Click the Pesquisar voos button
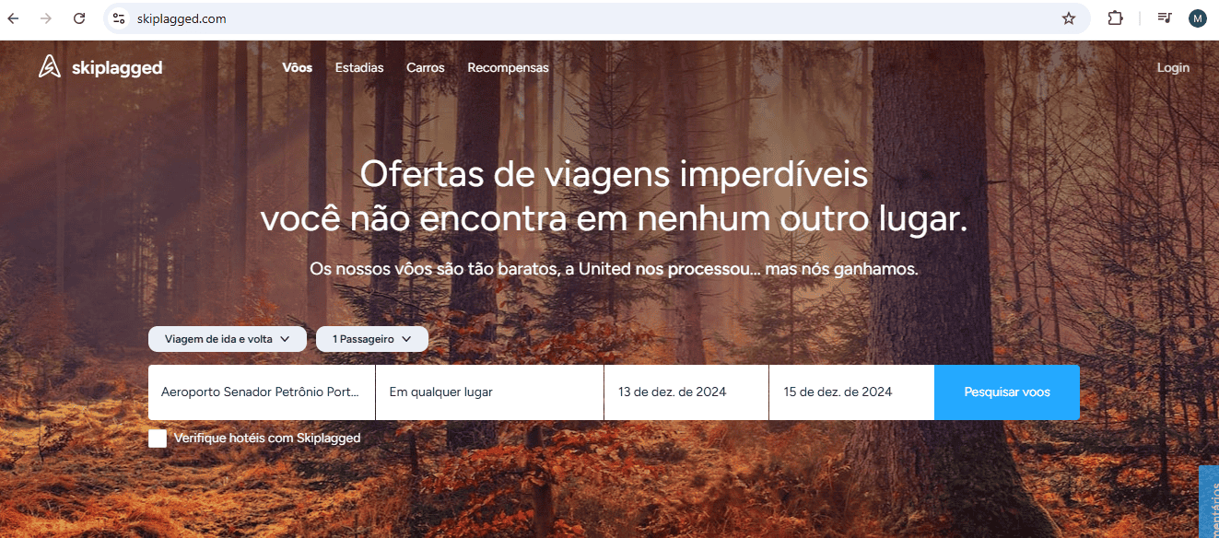The image size is (1219, 538). (x=1007, y=392)
